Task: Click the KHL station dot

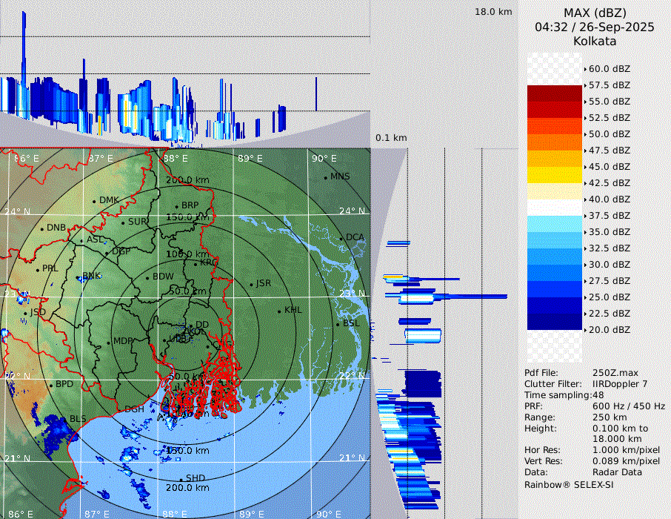Action: (x=279, y=311)
